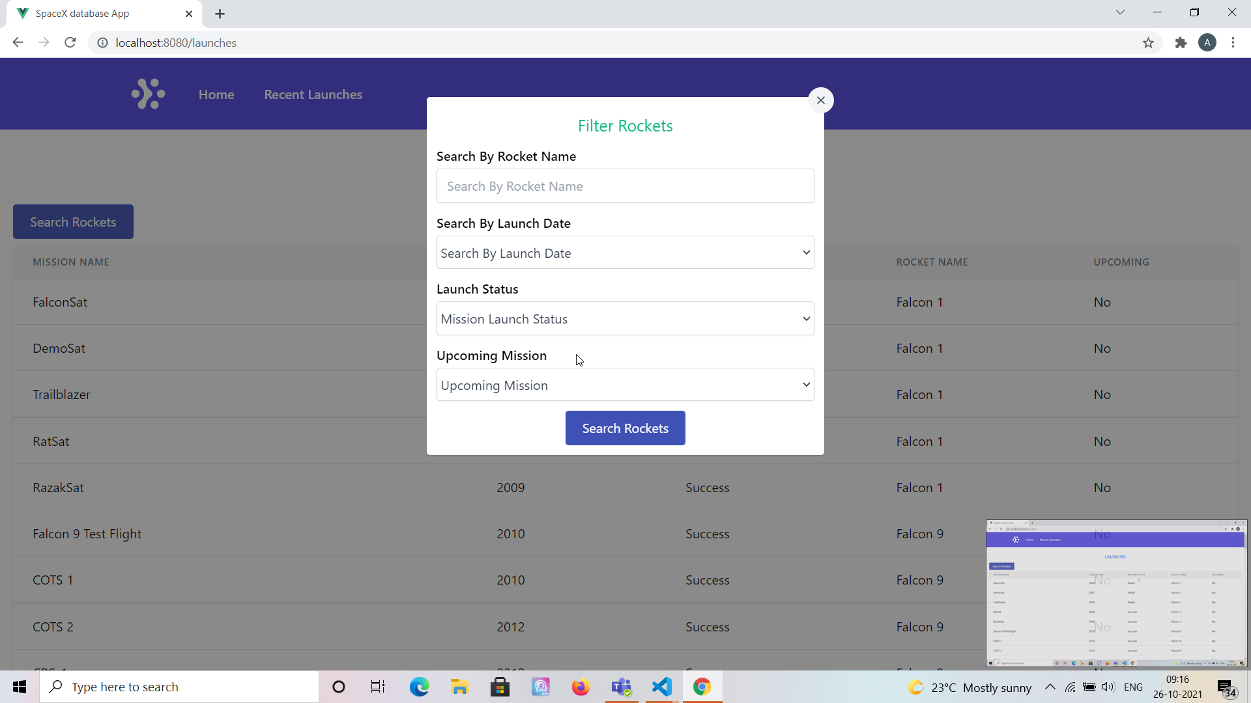Open the Recent Launches nav link
The image size is (1251, 703).
click(313, 94)
